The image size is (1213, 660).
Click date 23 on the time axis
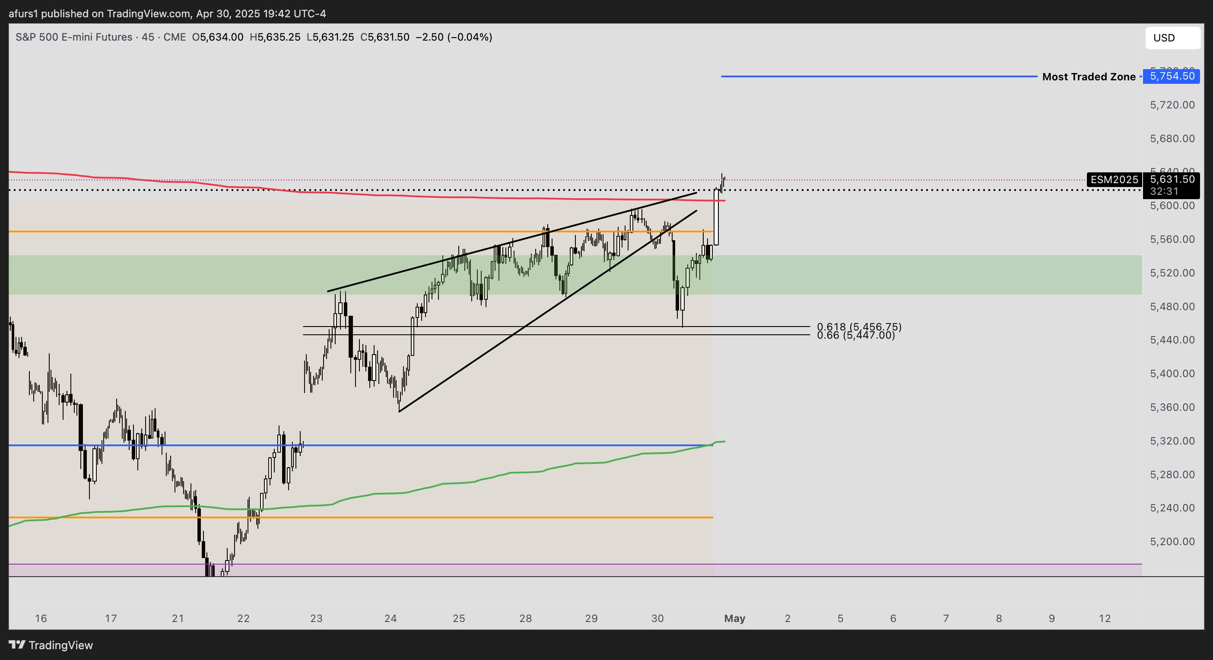point(317,619)
